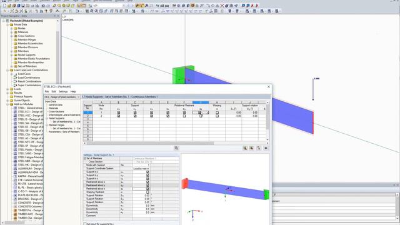Select Member Eccentricities in Project Navigator
This screenshot has width=400, height=225.
[x=31, y=43]
